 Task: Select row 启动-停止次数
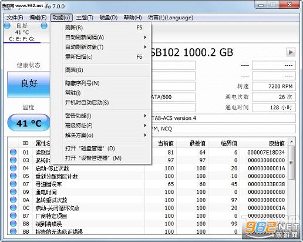coord(149,168)
